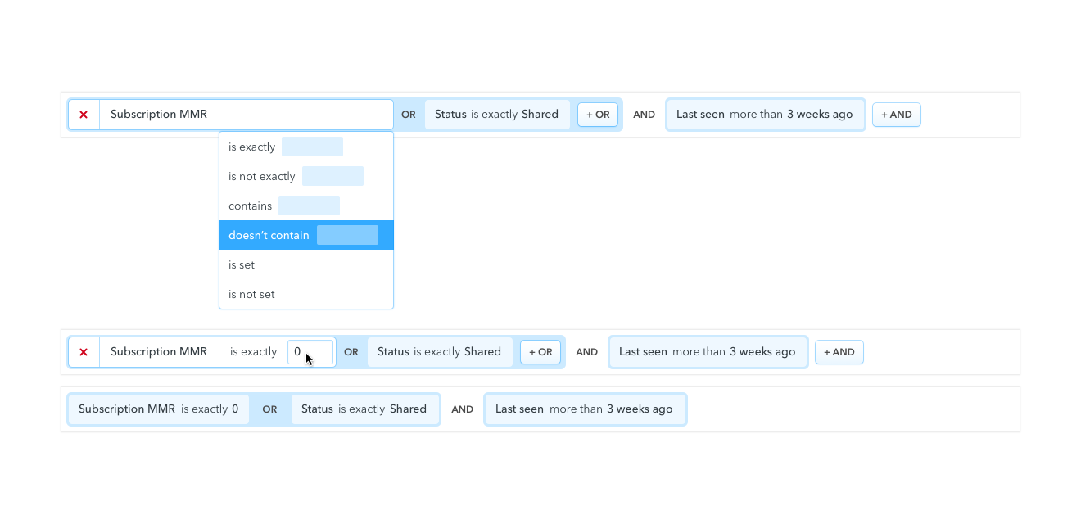Add AND condition in middle row
The height and width of the screenshot is (524, 1081).
[x=839, y=352]
